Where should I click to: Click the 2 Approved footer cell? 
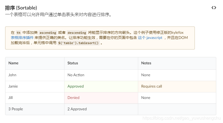tap(101, 109)
